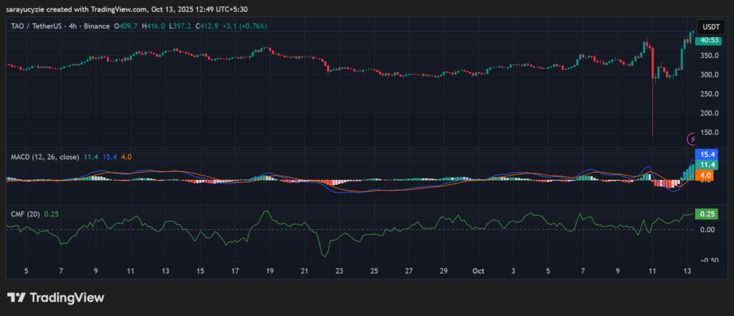Click the Oct month label on time axis
Screen dimensions: 734x316
(478, 272)
